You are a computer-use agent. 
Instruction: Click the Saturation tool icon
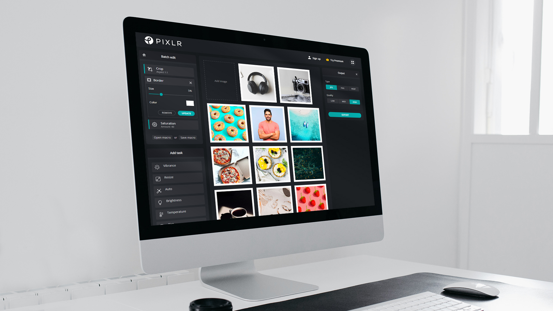tap(155, 124)
